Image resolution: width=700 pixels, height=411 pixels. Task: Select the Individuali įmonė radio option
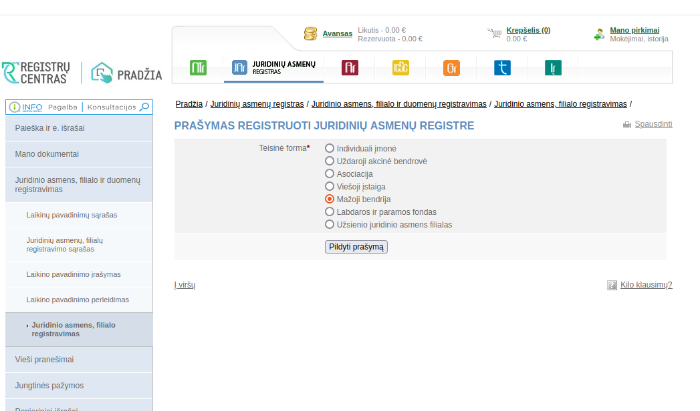tap(330, 148)
